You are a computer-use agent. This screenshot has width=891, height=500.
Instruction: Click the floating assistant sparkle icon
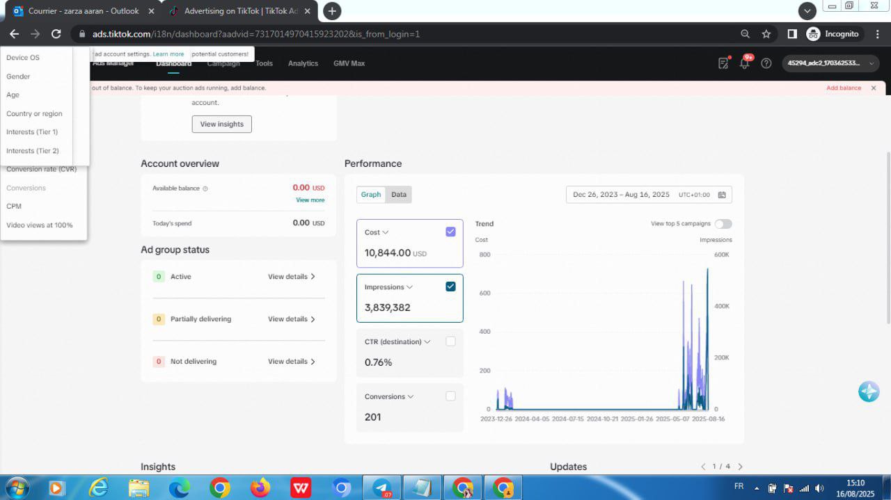869,392
